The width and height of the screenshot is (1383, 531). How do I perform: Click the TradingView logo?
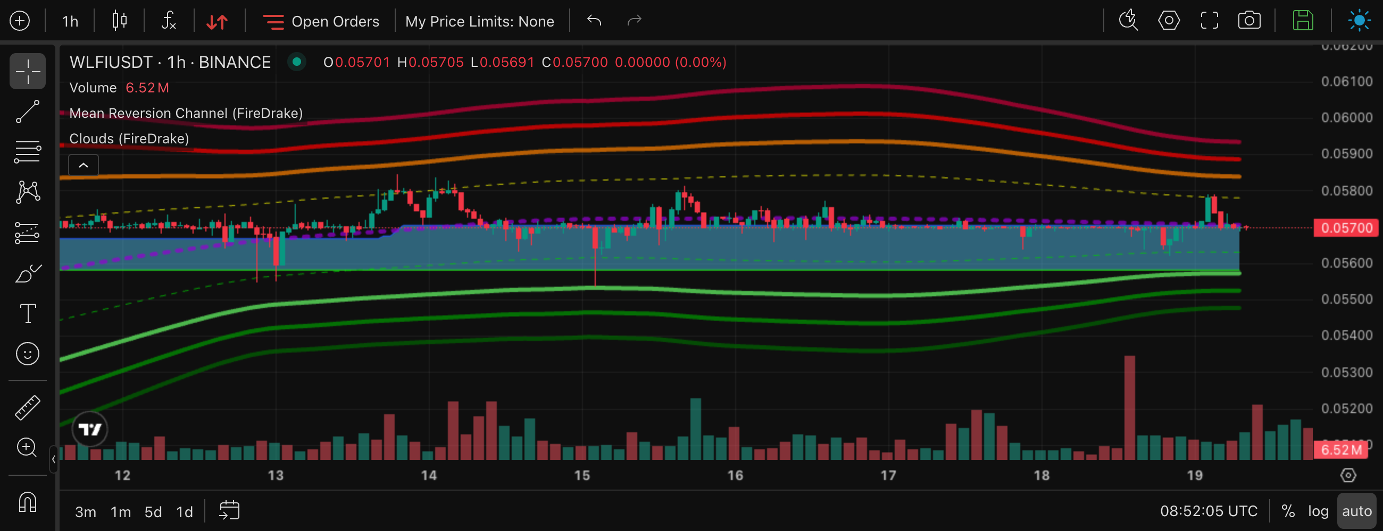[90, 429]
